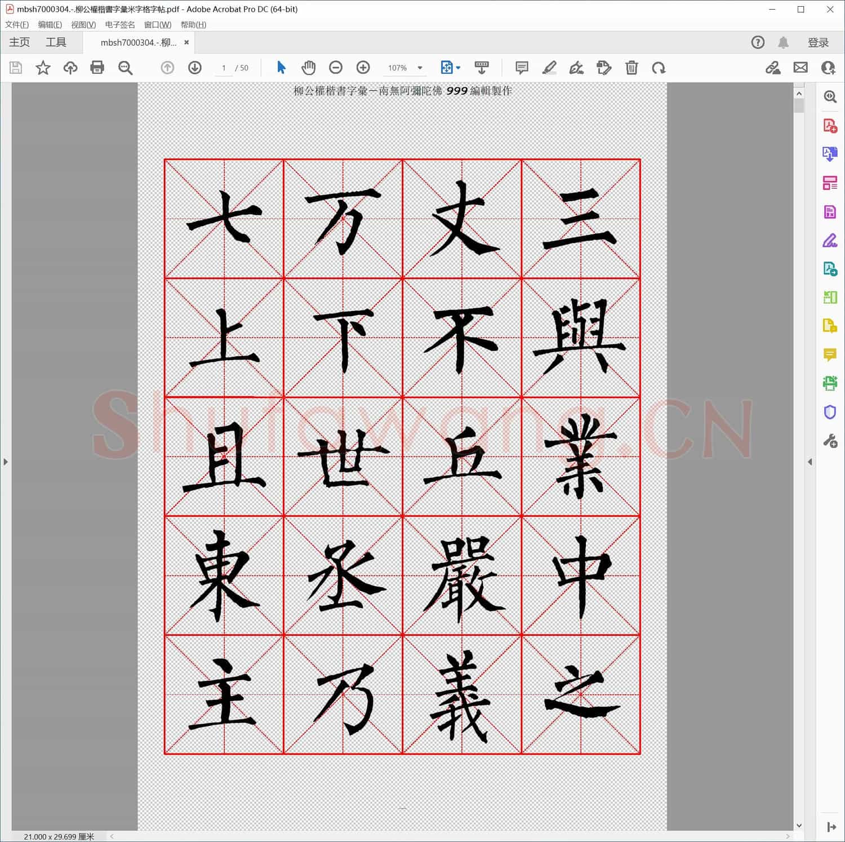The image size is (845, 842).
Task: Open the Protect tool shield icon
Action: click(830, 412)
